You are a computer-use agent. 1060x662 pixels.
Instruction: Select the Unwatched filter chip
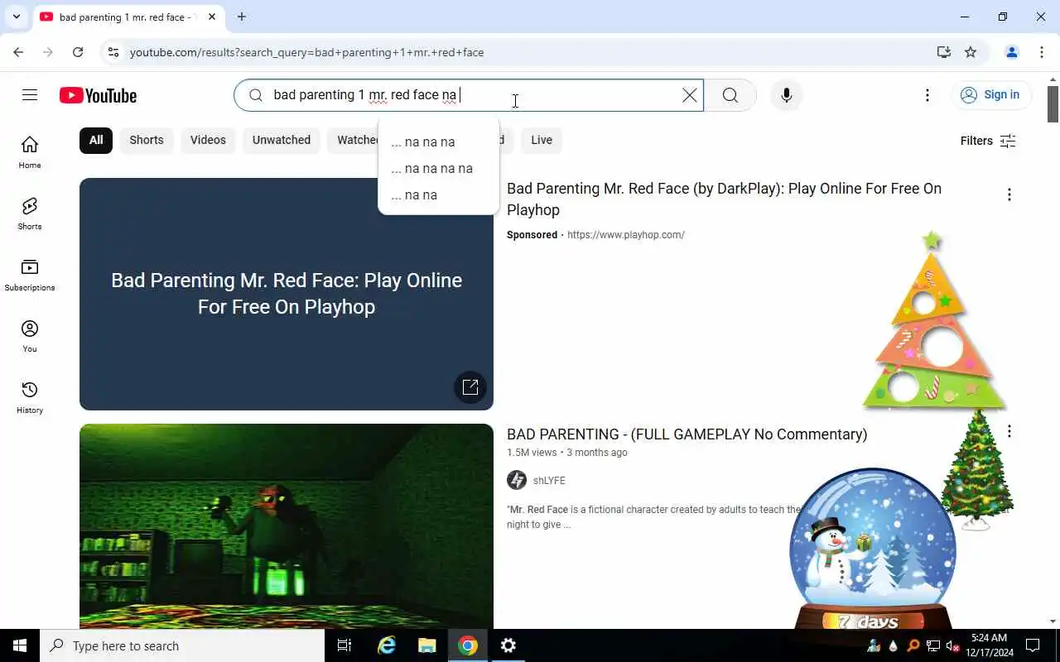[x=282, y=140]
